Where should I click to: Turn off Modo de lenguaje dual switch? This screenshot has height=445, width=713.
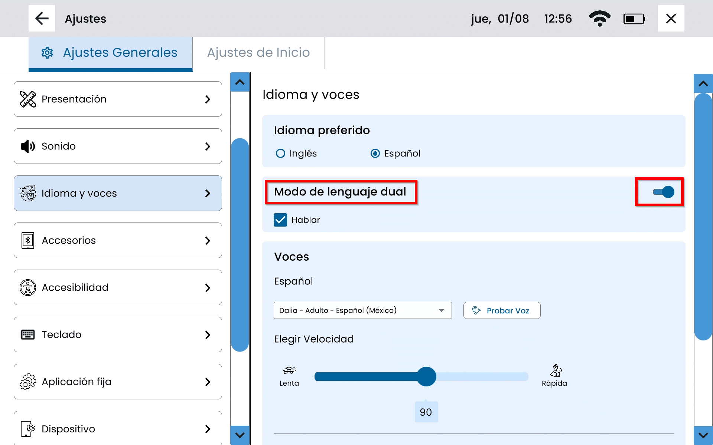pos(663,192)
